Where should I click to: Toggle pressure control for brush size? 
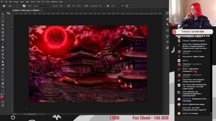tap(122, 6)
